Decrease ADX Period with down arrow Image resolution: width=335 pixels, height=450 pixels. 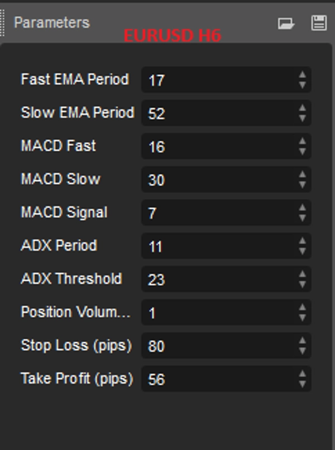[x=302, y=251]
